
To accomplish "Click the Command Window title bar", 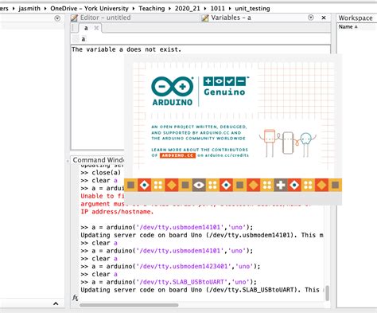I will click(98, 160).
